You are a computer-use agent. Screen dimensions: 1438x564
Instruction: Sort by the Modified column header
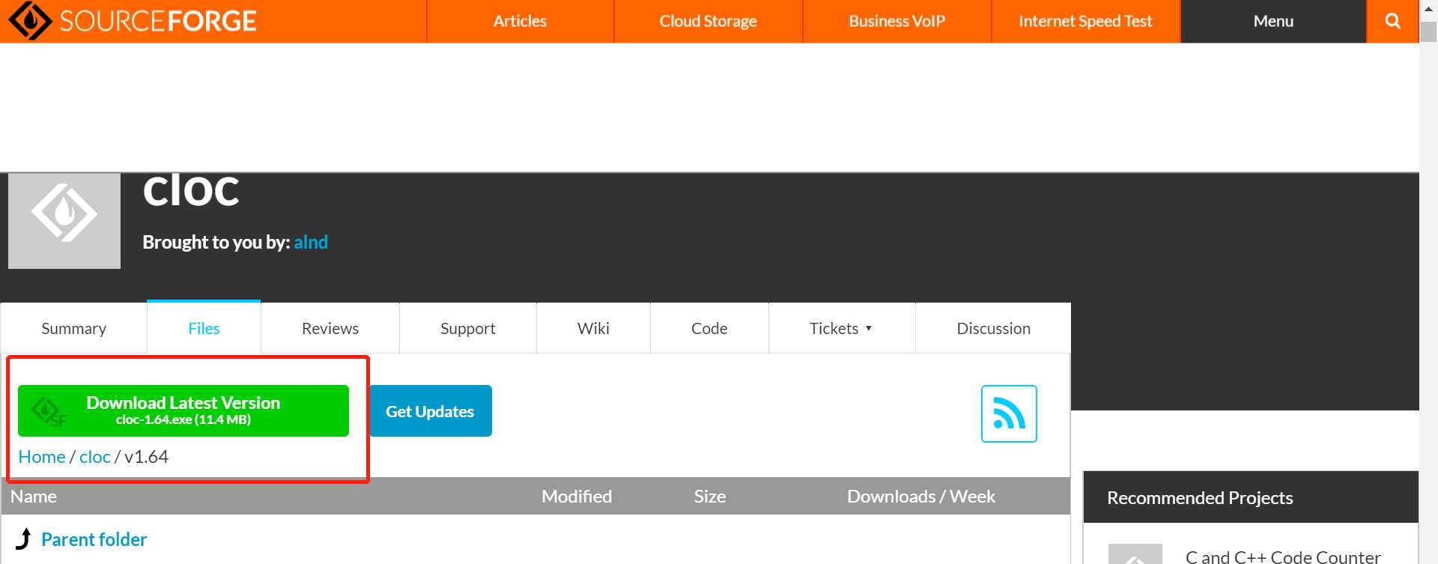pyautogui.click(x=577, y=497)
